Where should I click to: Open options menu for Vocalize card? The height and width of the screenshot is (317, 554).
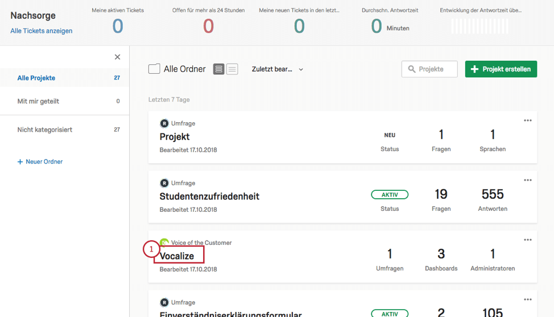[x=527, y=240]
